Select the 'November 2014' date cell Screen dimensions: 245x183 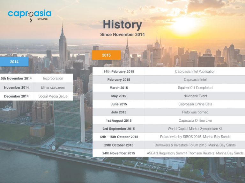pos(16,87)
